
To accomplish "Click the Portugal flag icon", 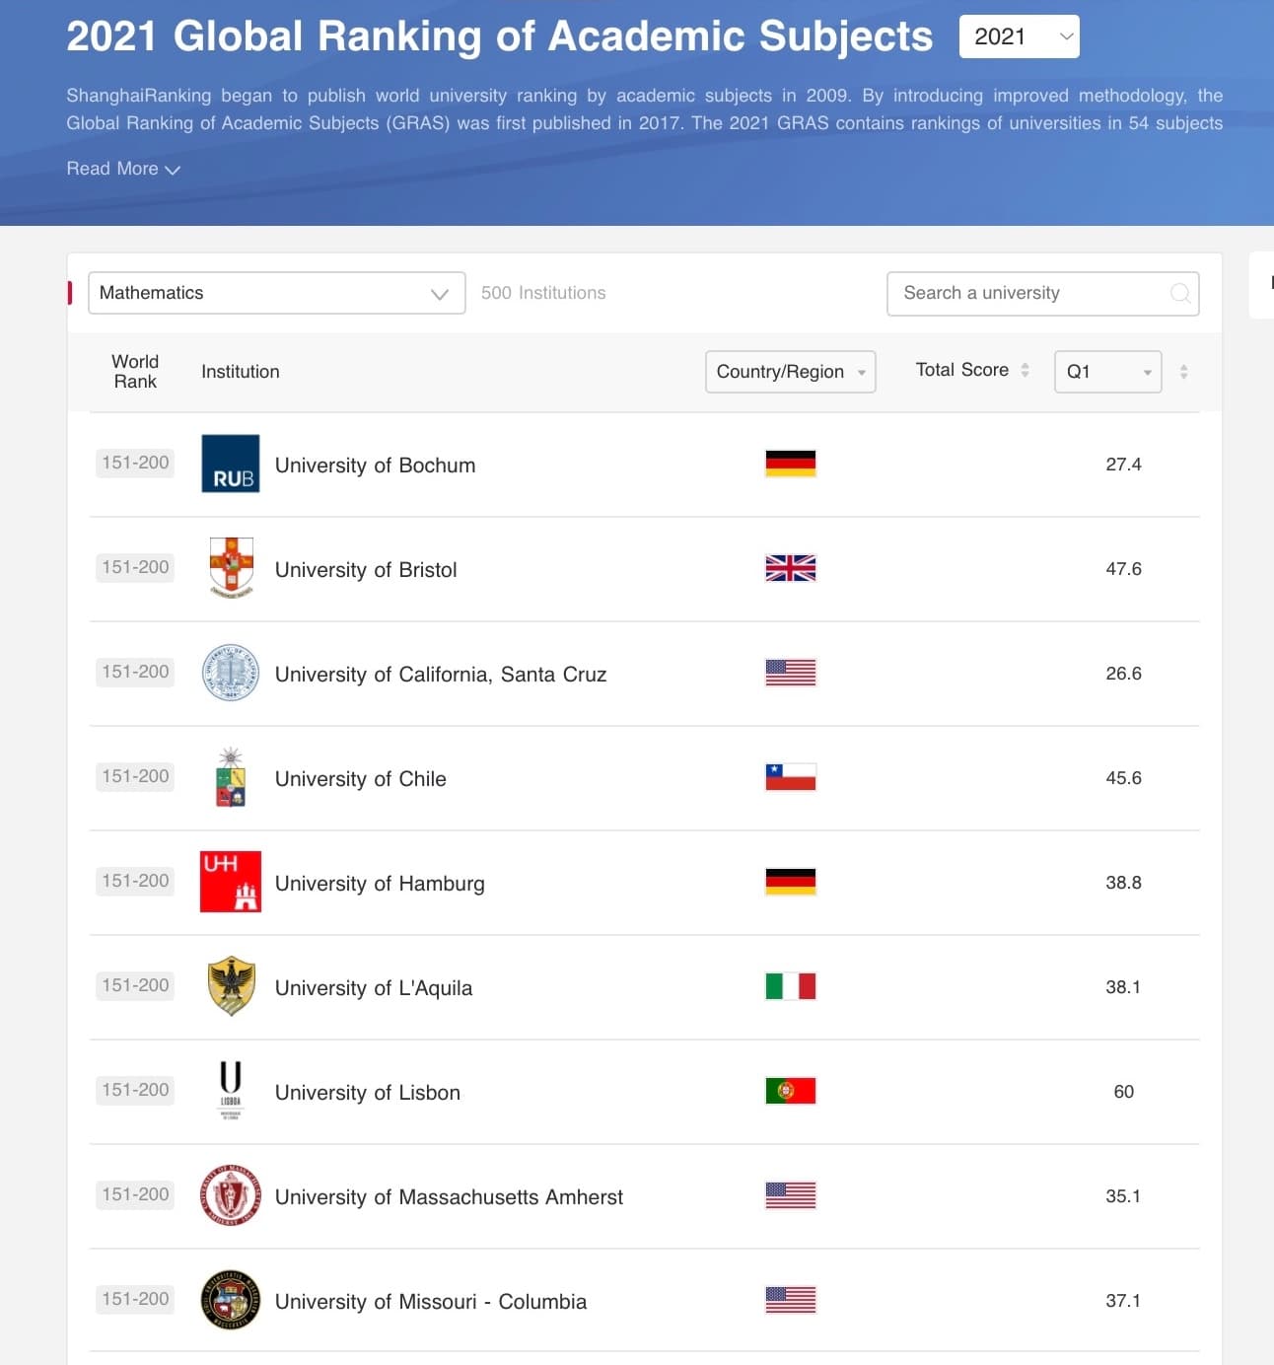I will coord(791,1091).
